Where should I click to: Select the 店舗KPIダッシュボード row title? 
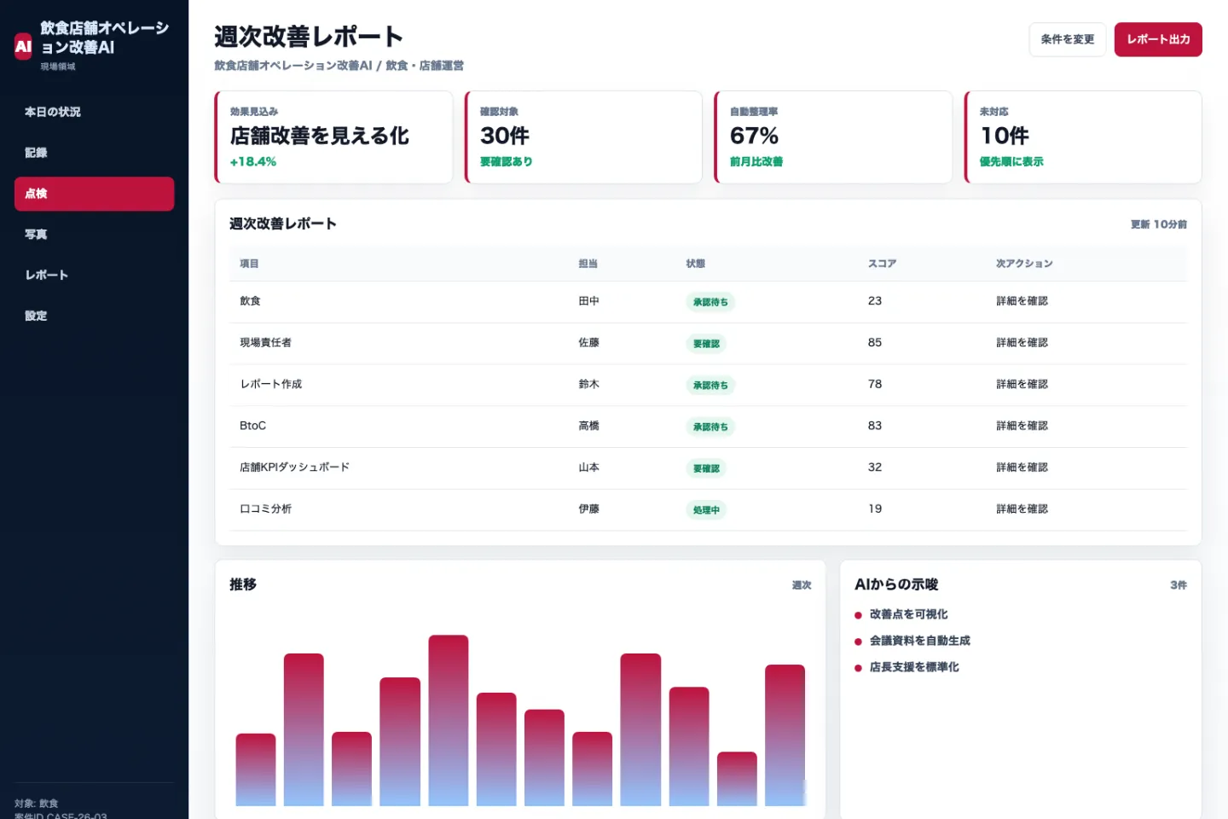coord(294,468)
